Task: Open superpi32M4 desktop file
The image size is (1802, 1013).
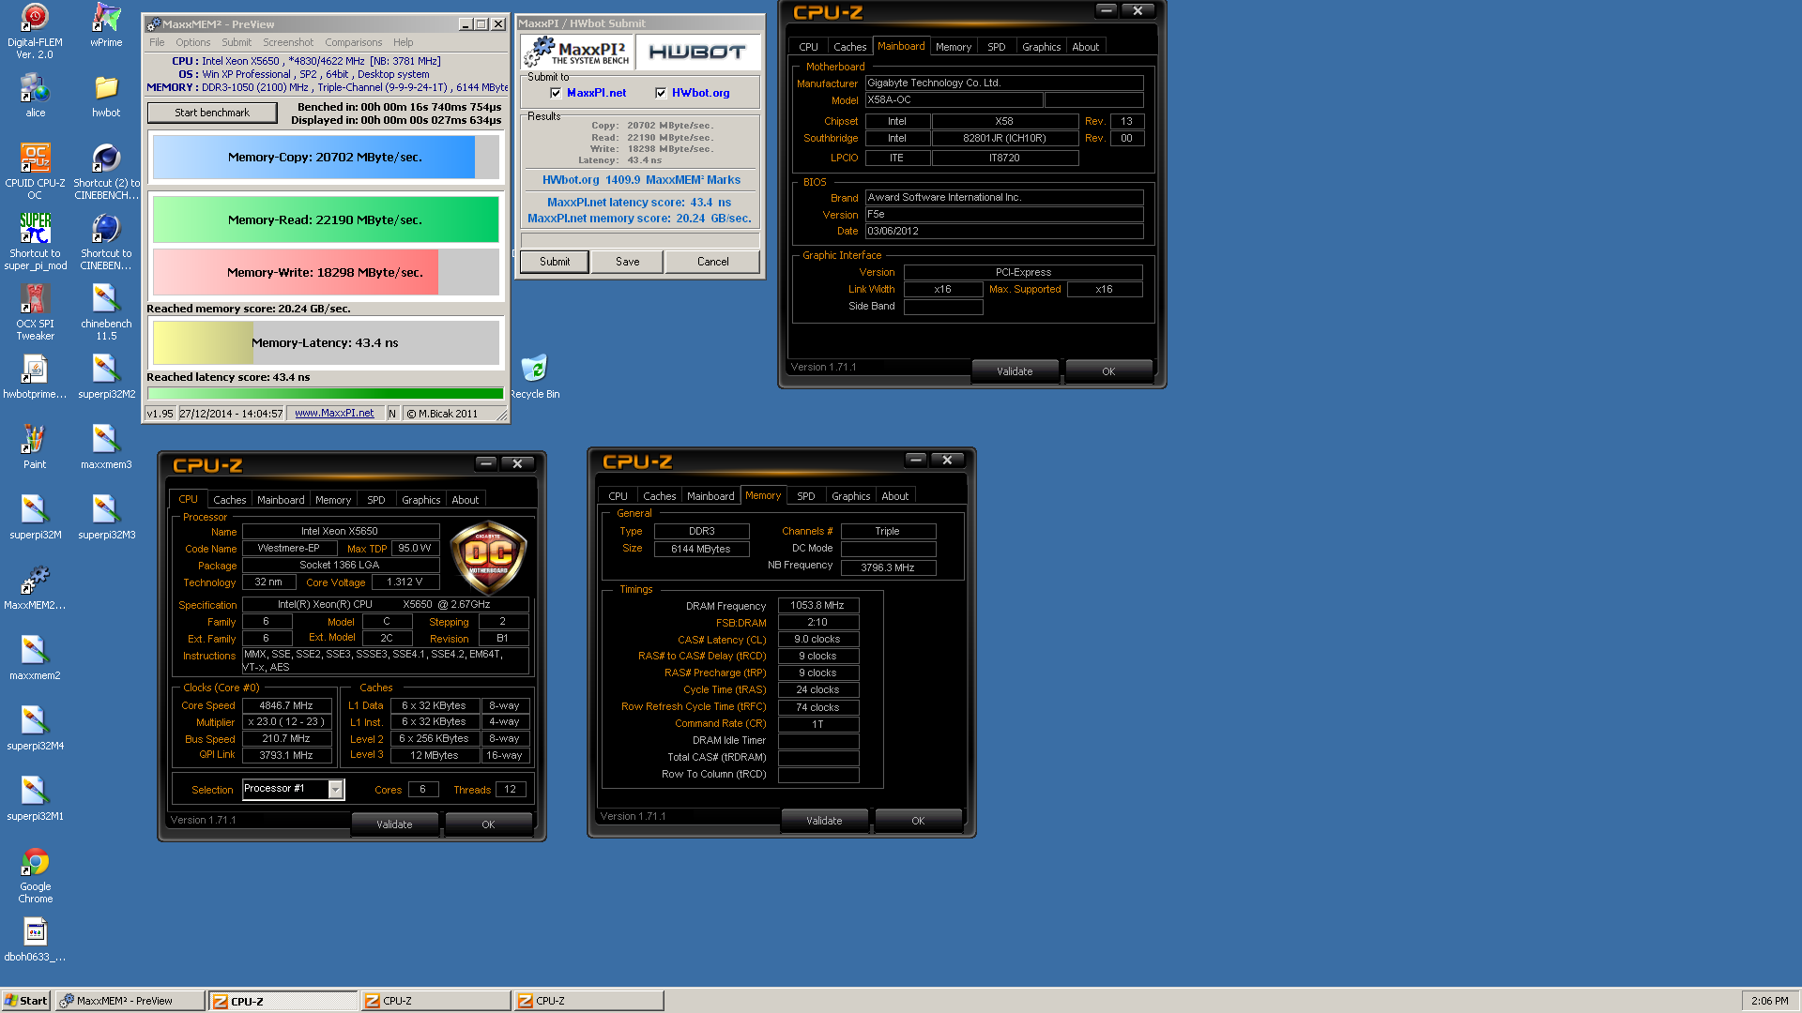Action: point(35,728)
